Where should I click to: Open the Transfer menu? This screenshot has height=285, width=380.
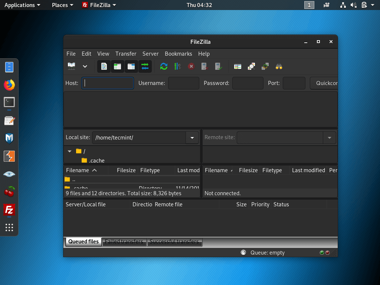pyautogui.click(x=126, y=54)
